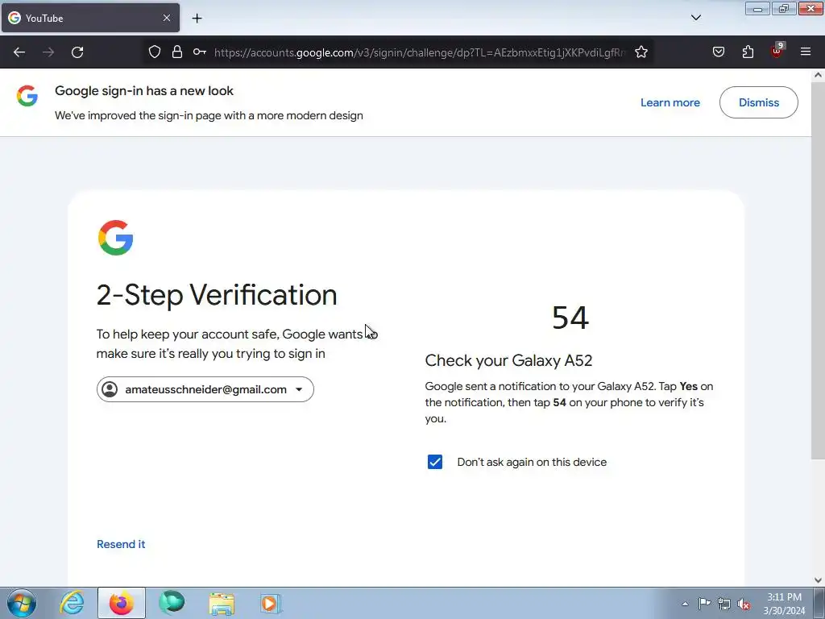Open the media player taskbar icon
The height and width of the screenshot is (619, 825).
coord(271,603)
